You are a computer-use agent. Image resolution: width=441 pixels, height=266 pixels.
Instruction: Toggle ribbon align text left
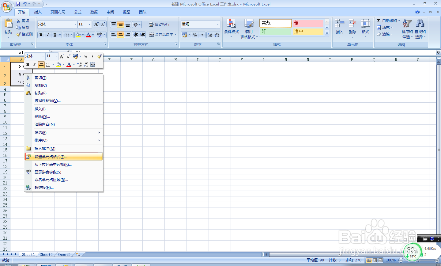coord(114,35)
